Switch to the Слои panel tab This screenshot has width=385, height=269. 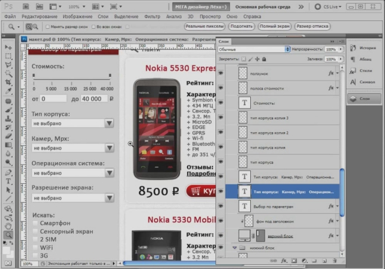pos(224,41)
